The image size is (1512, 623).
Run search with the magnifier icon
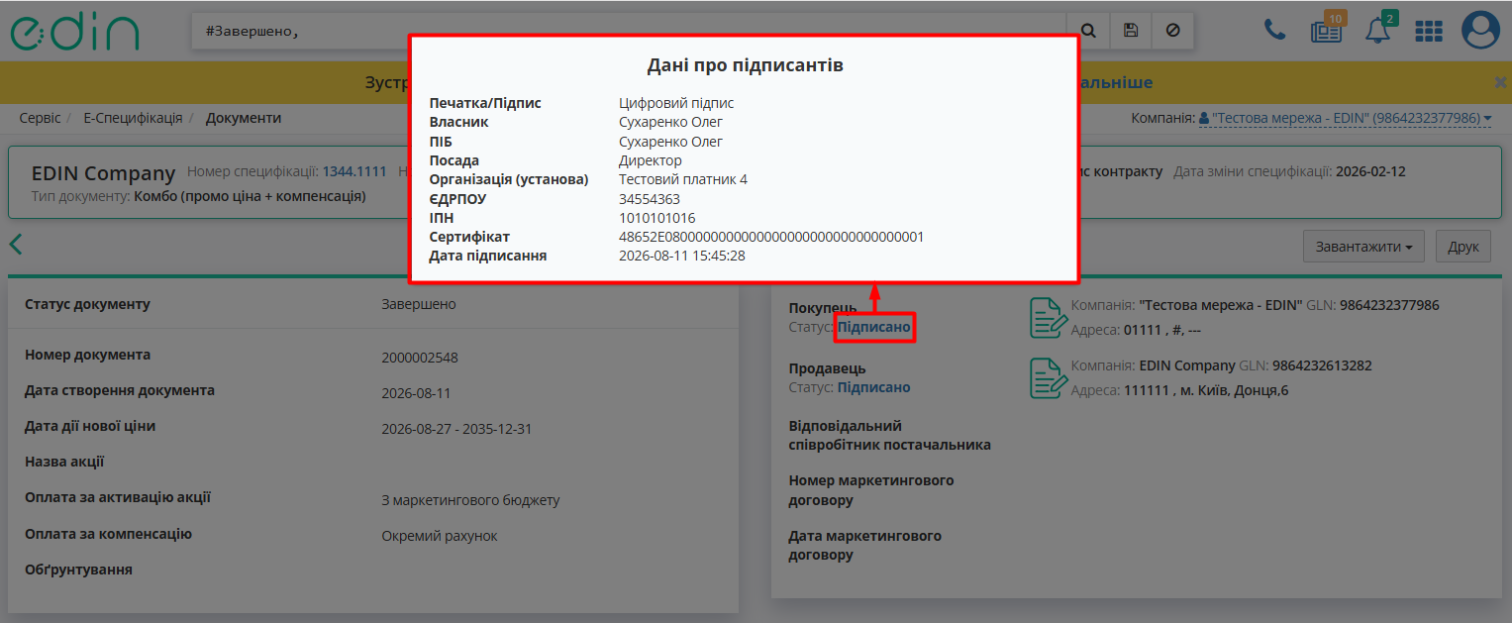point(1088,31)
